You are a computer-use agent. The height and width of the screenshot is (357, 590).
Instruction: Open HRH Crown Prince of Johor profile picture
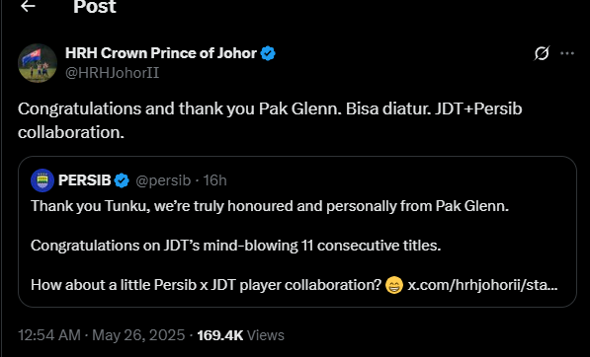pos(38,63)
